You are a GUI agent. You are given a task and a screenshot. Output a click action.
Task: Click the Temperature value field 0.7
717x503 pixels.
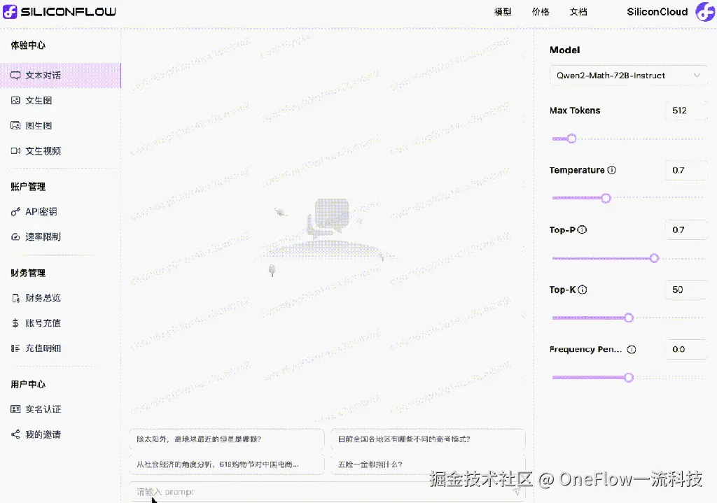coord(686,170)
